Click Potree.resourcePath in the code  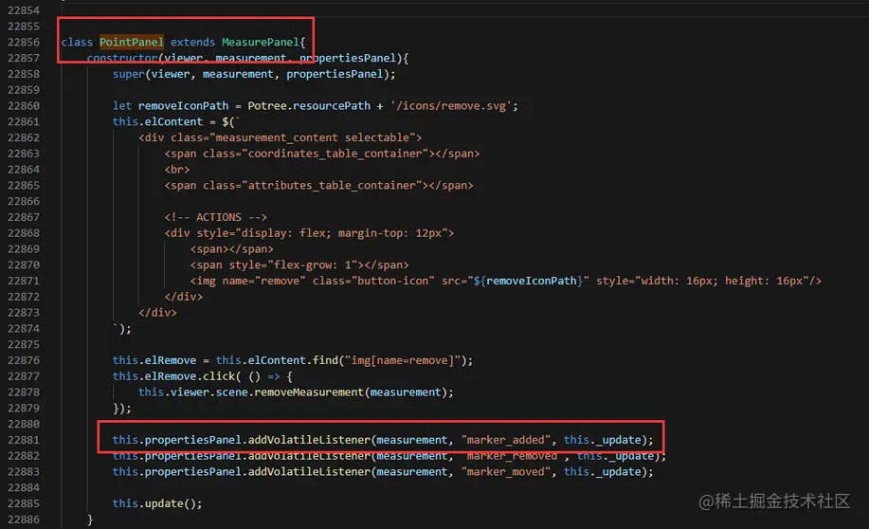pyautogui.click(x=309, y=106)
